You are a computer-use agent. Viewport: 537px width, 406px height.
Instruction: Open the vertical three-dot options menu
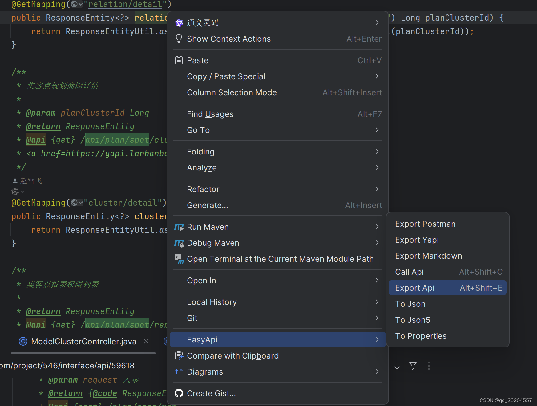[429, 366]
